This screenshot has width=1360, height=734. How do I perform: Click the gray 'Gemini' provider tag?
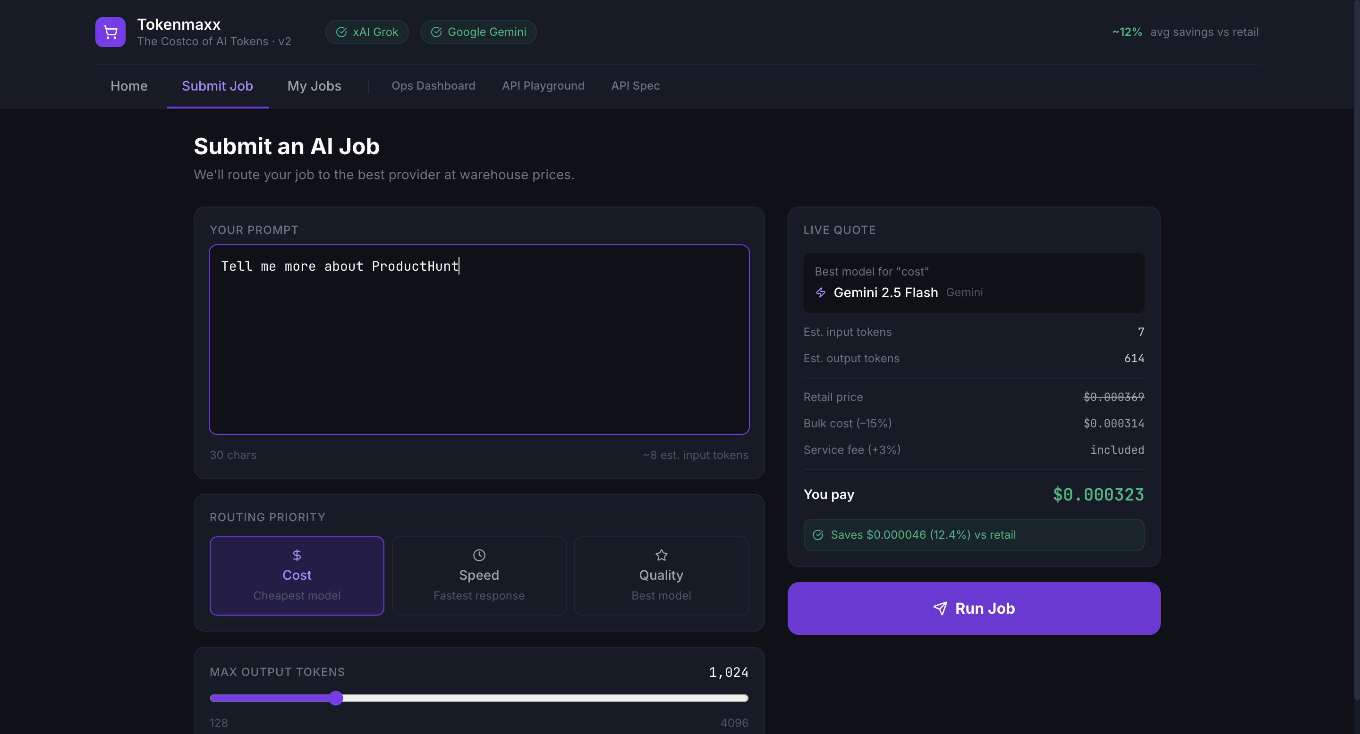[x=964, y=292]
